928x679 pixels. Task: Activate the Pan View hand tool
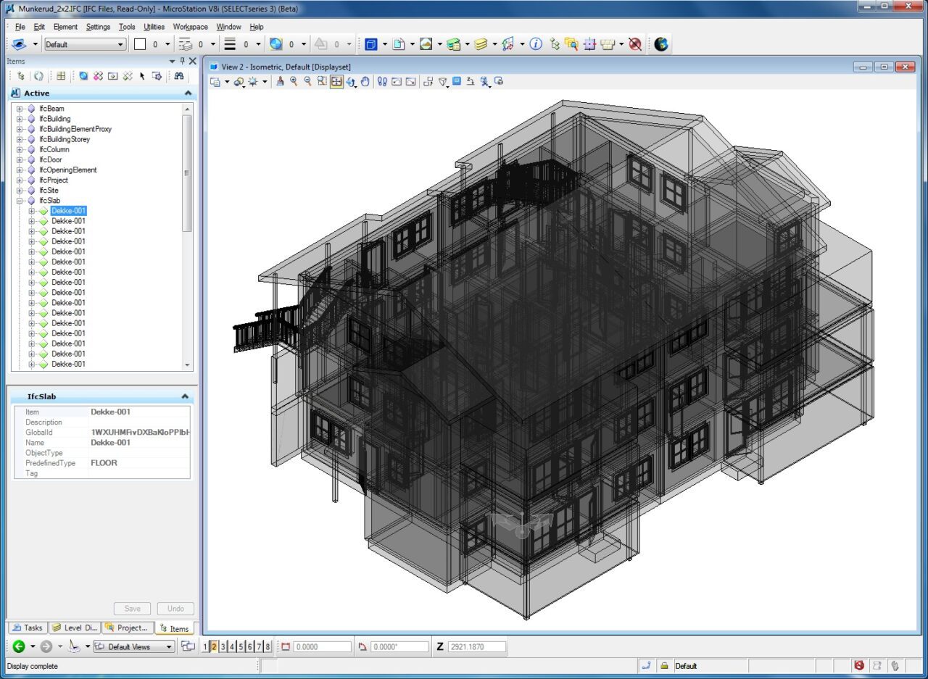coord(365,81)
